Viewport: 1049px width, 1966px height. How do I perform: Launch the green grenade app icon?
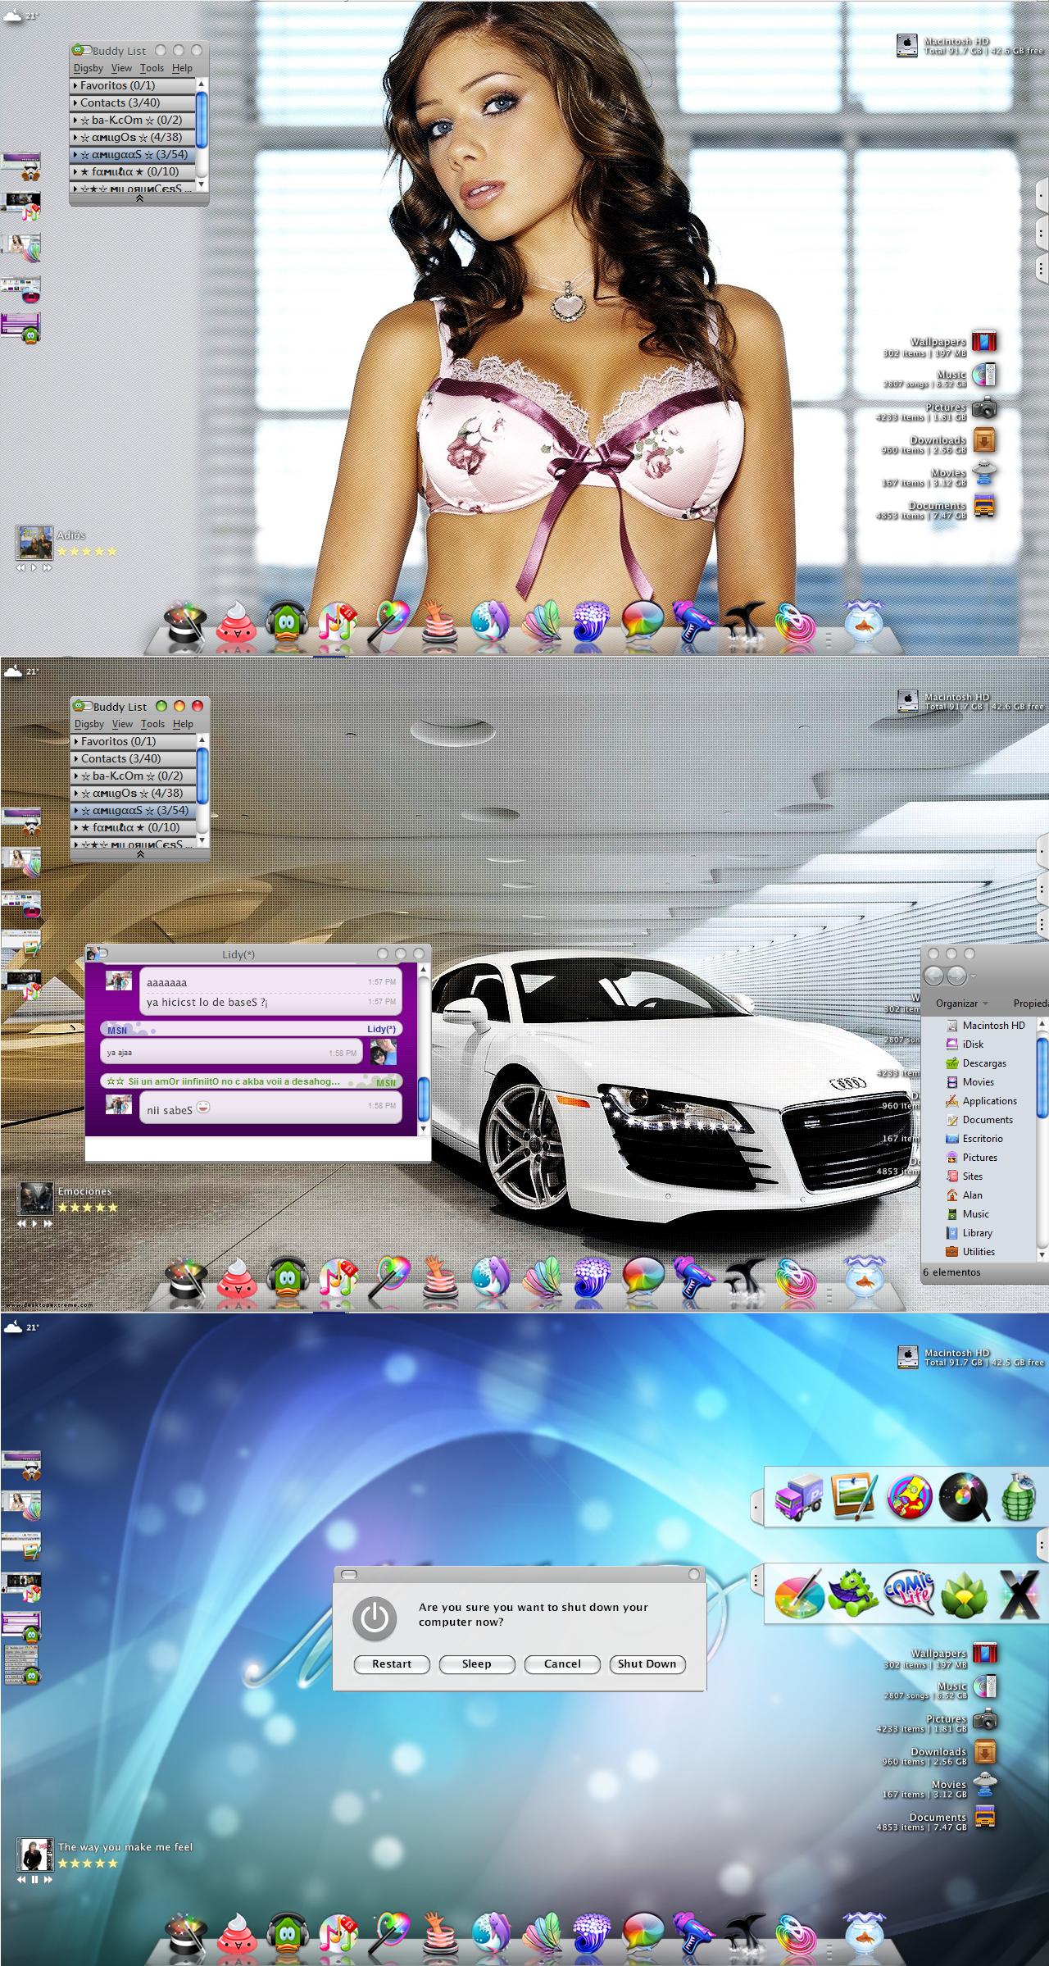1018,1497
